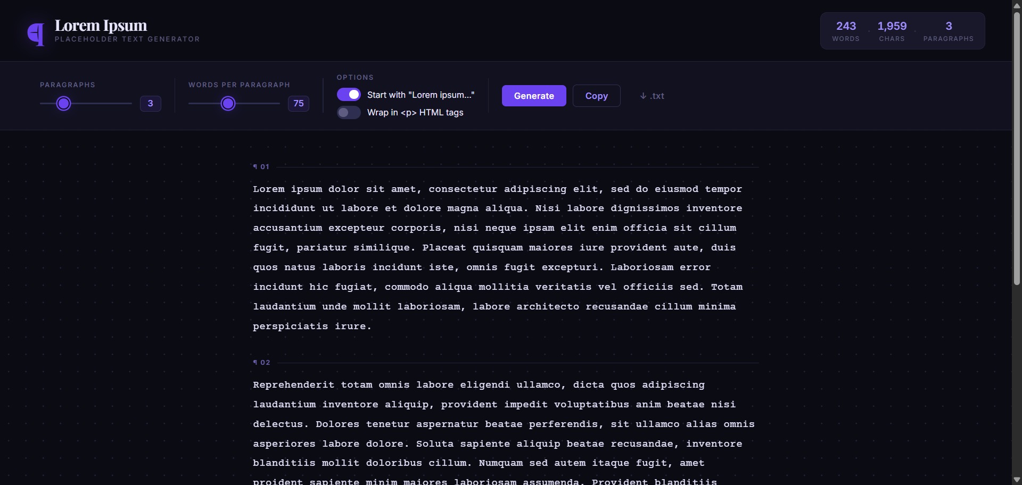Click the OPTIONS section label
The width and height of the screenshot is (1022, 485).
point(355,78)
